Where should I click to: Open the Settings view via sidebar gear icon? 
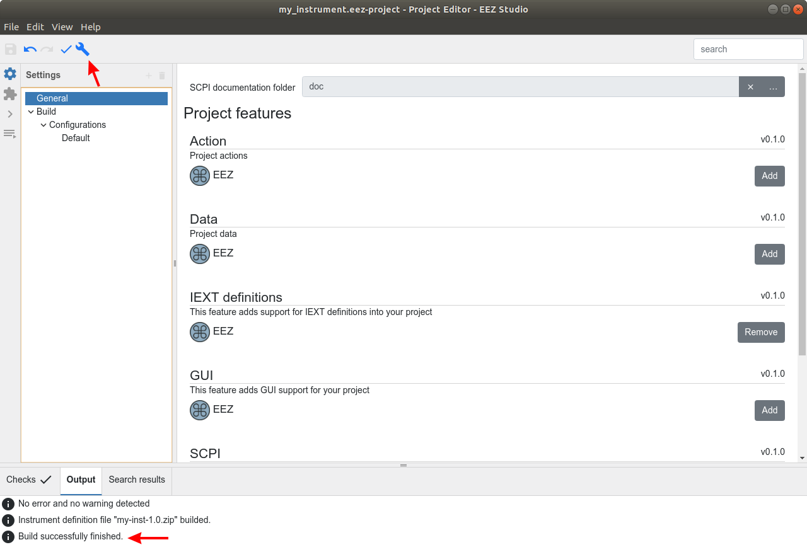click(9, 74)
